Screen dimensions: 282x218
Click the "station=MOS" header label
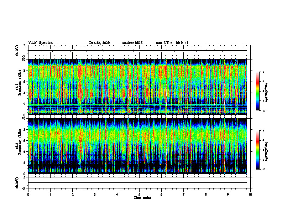pos(132,43)
